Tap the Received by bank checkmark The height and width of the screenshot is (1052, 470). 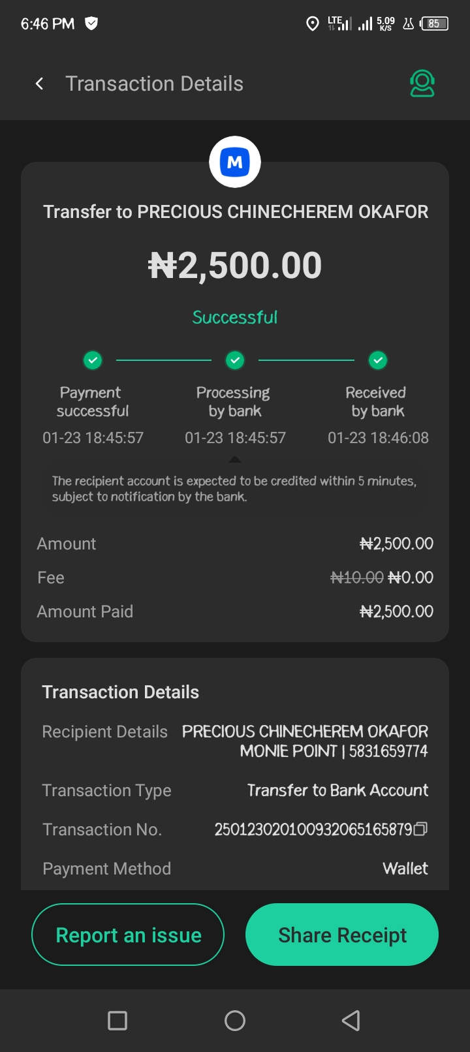(x=378, y=360)
